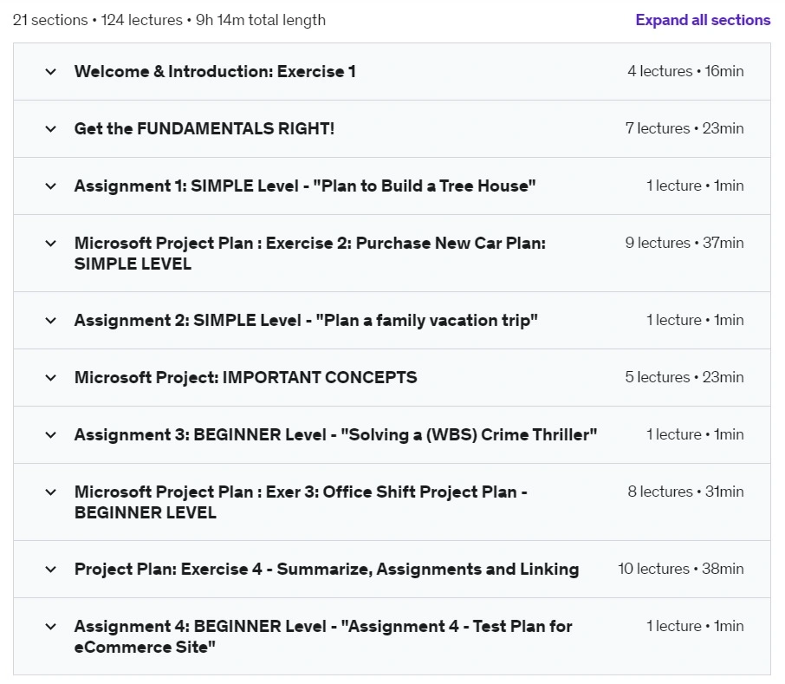Expand Office Shift Project Plan chevron
785x684 pixels.
point(50,492)
